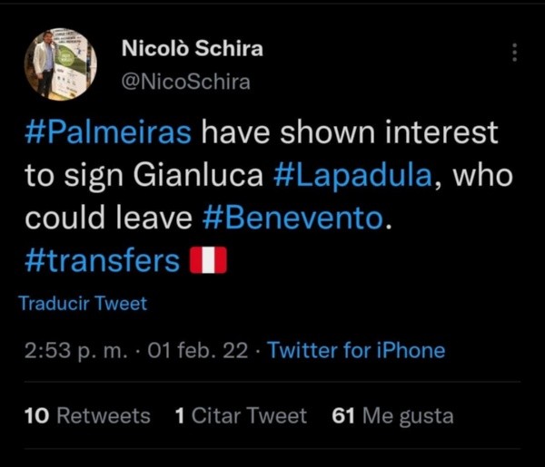Image resolution: width=545 pixels, height=467 pixels.
Task: View the 61 Me gusta likes
Action: [392, 415]
